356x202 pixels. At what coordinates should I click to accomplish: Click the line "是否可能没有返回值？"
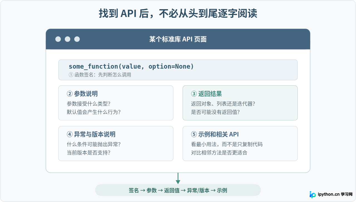tap(216, 112)
